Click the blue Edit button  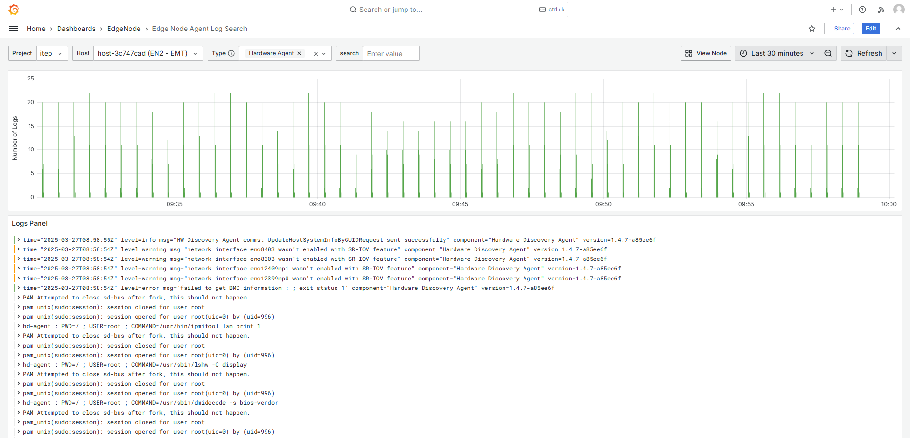coord(870,29)
